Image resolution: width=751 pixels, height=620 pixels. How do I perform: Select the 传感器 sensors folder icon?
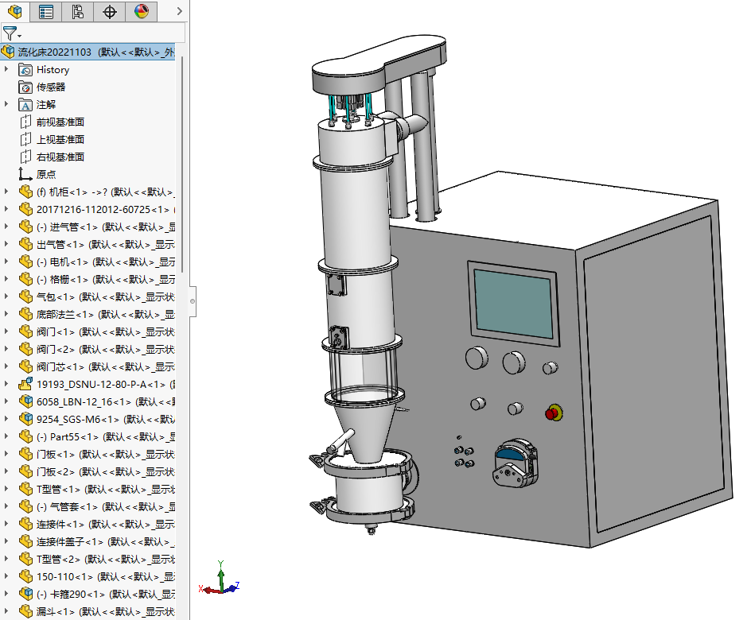tap(25, 87)
